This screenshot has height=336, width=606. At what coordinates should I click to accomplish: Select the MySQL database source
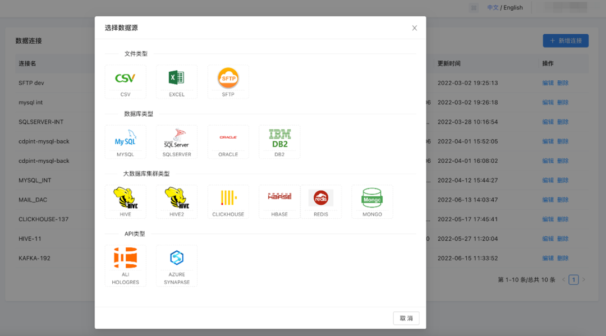[x=125, y=141]
